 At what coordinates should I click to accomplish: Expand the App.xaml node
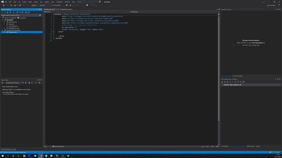(4, 24)
